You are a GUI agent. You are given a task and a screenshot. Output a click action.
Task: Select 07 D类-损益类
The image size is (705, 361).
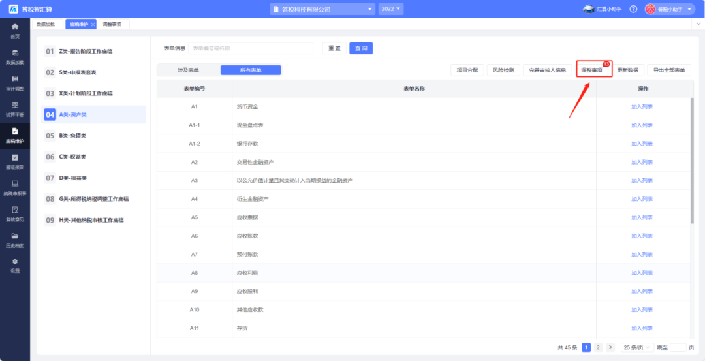pyautogui.click(x=93, y=178)
